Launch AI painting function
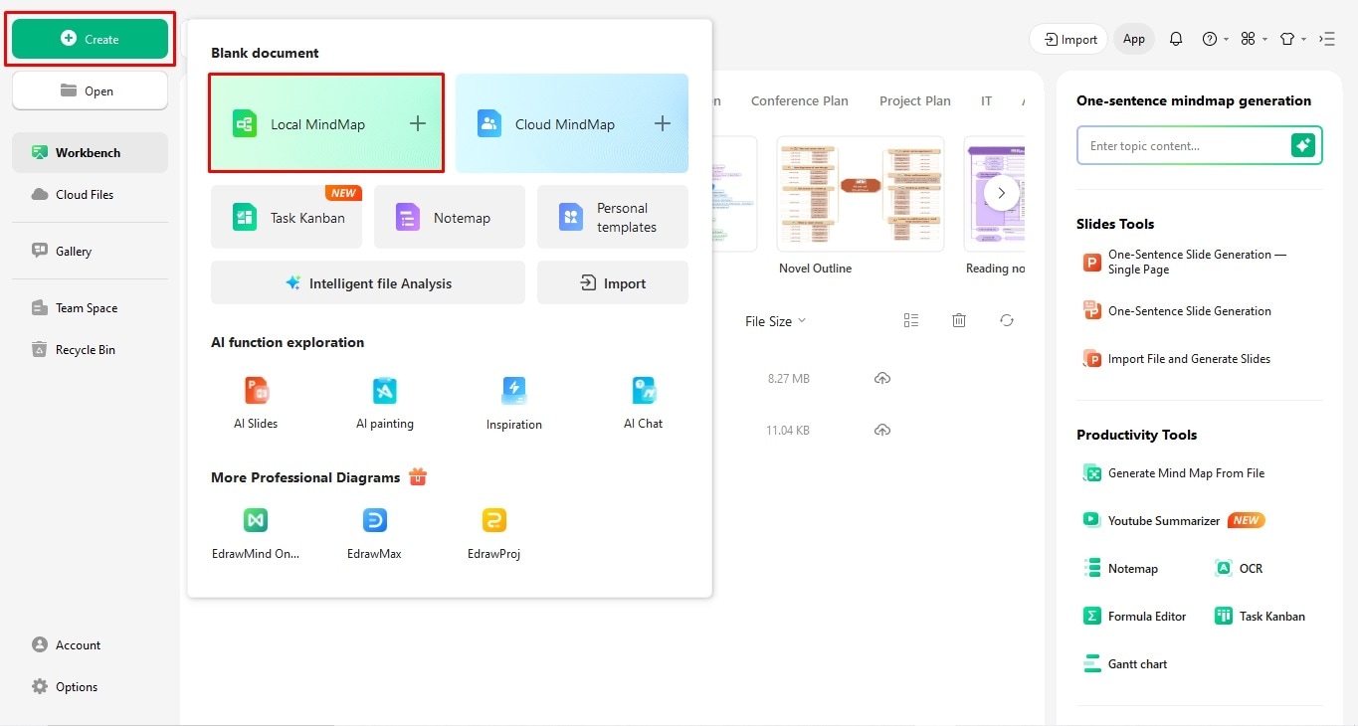 pyautogui.click(x=385, y=402)
